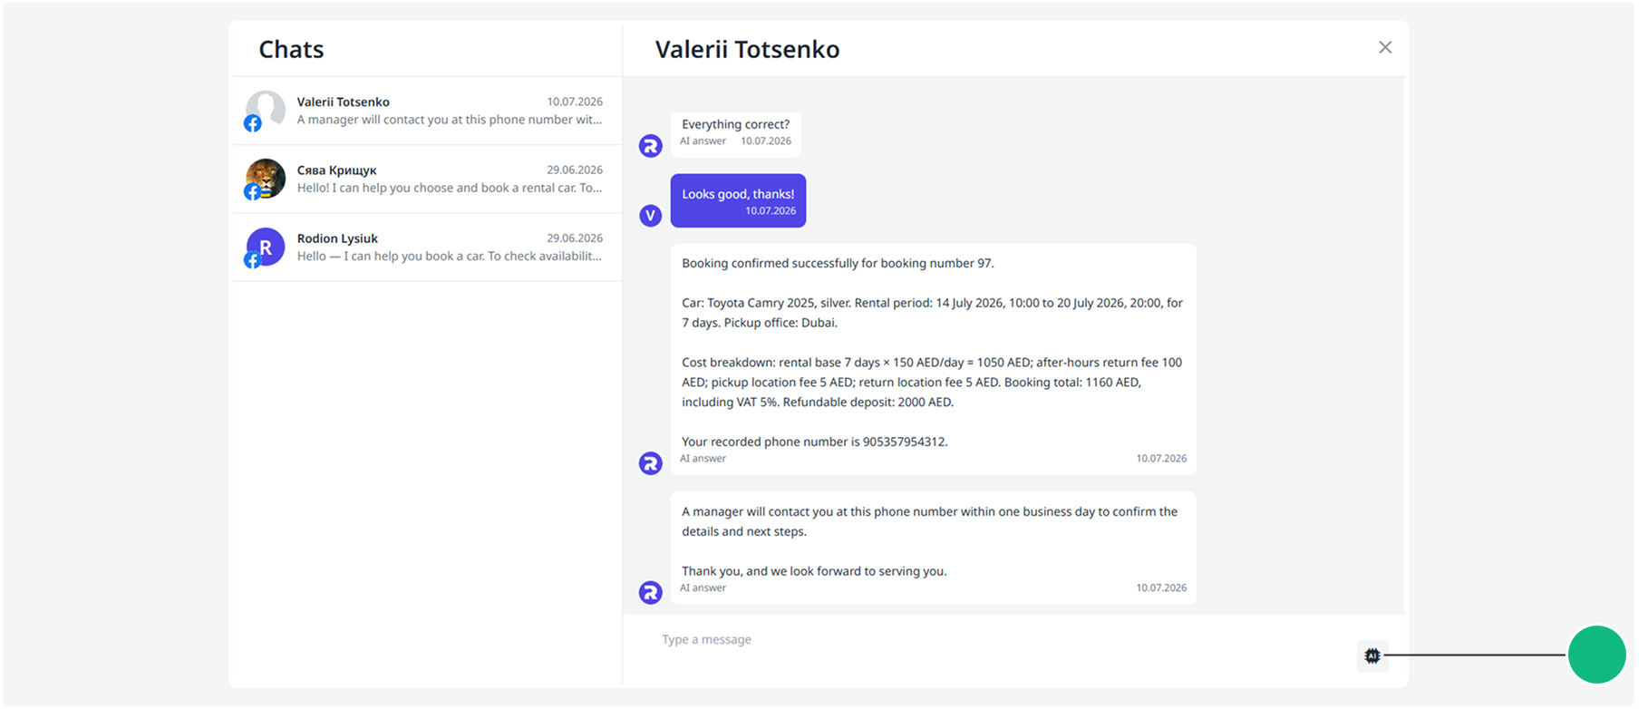Screen dimensions: 1648x709
Task: Open the Rodion Lysiuk conversation
Action: point(427,247)
